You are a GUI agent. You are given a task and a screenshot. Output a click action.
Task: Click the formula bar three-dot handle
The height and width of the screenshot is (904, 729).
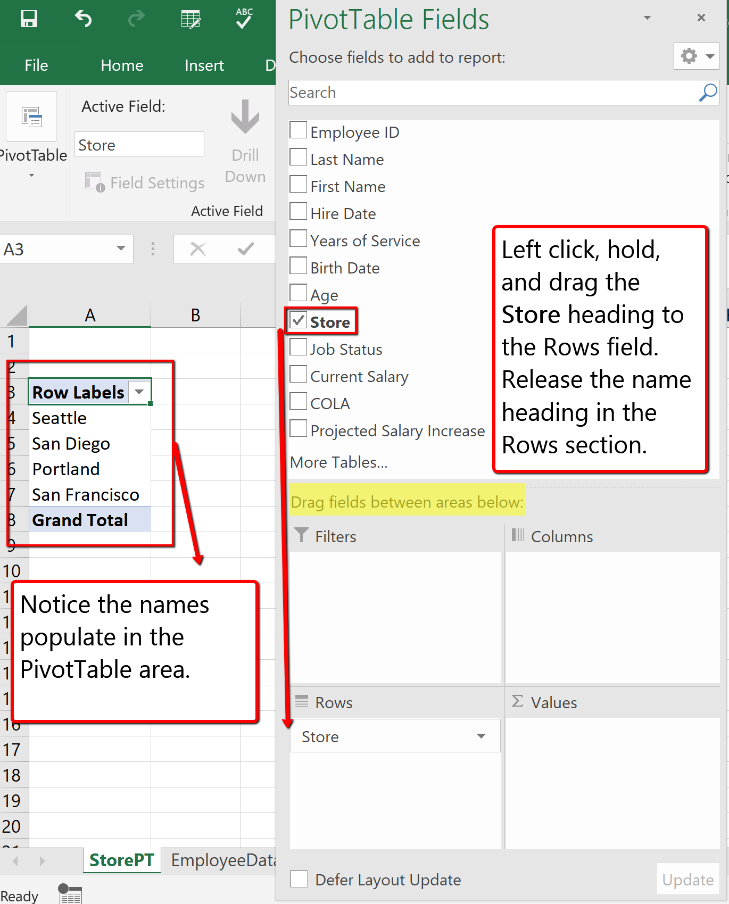coord(153,249)
